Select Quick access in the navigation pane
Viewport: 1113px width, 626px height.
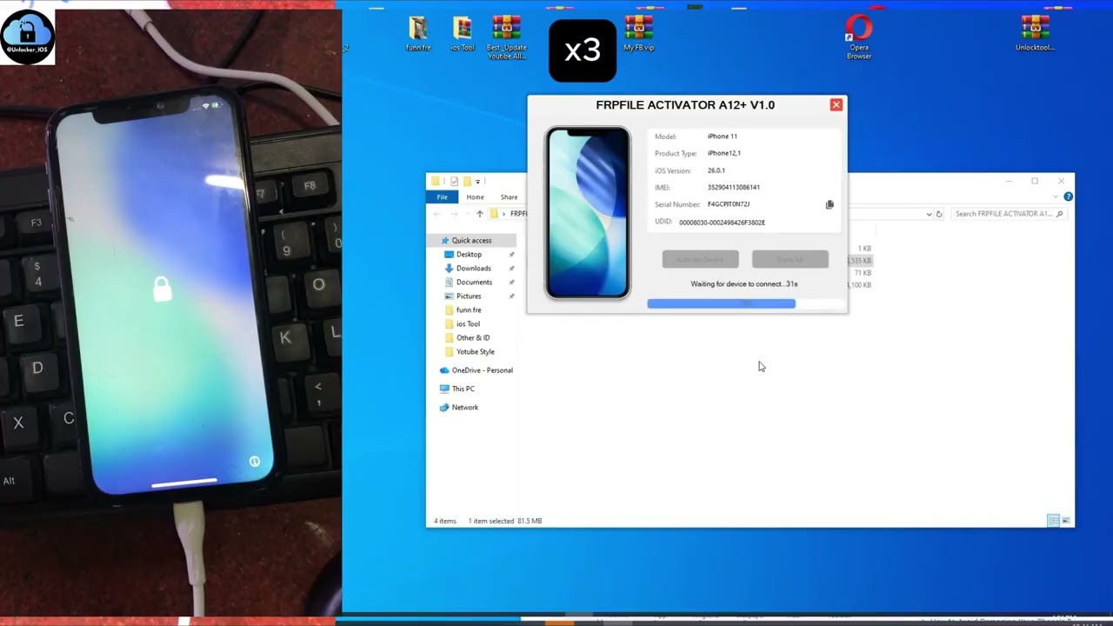pos(471,240)
